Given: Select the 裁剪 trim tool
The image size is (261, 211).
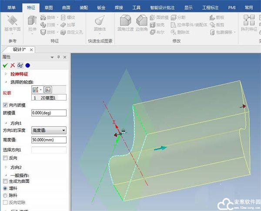Looking at the screenshot, I should click(x=217, y=25).
